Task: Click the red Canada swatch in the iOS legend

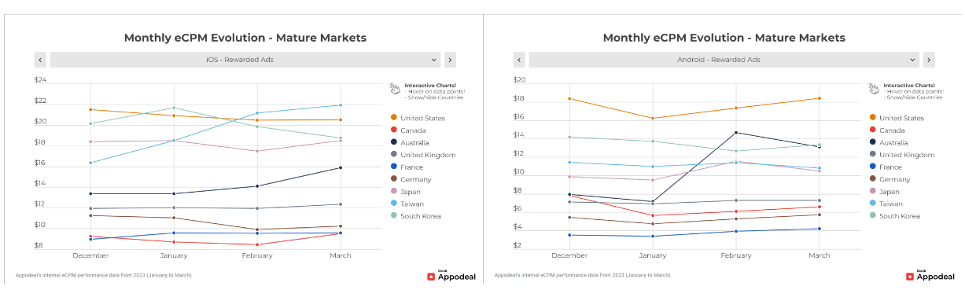Action: pyautogui.click(x=393, y=130)
